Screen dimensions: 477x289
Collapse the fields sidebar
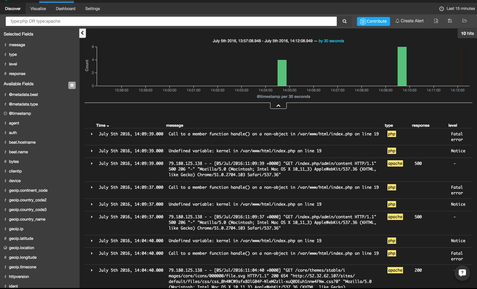[x=82, y=33]
